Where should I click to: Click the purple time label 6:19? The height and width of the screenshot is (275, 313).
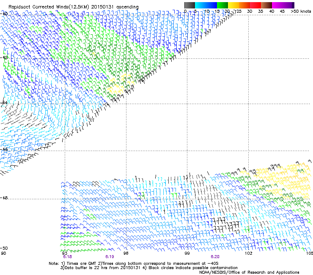[x=110, y=257]
